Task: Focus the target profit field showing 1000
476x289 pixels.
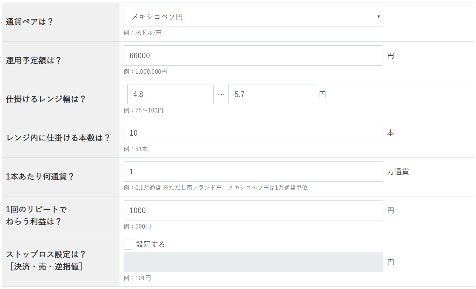Action: pyautogui.click(x=253, y=210)
